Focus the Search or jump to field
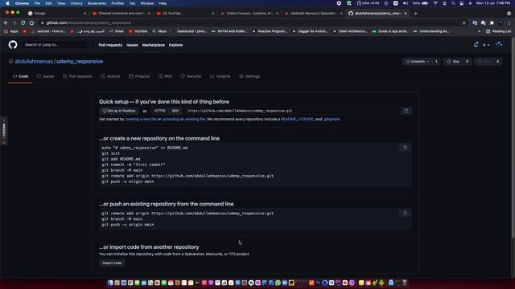Viewport: 515px width, 289px height. tap(57, 45)
